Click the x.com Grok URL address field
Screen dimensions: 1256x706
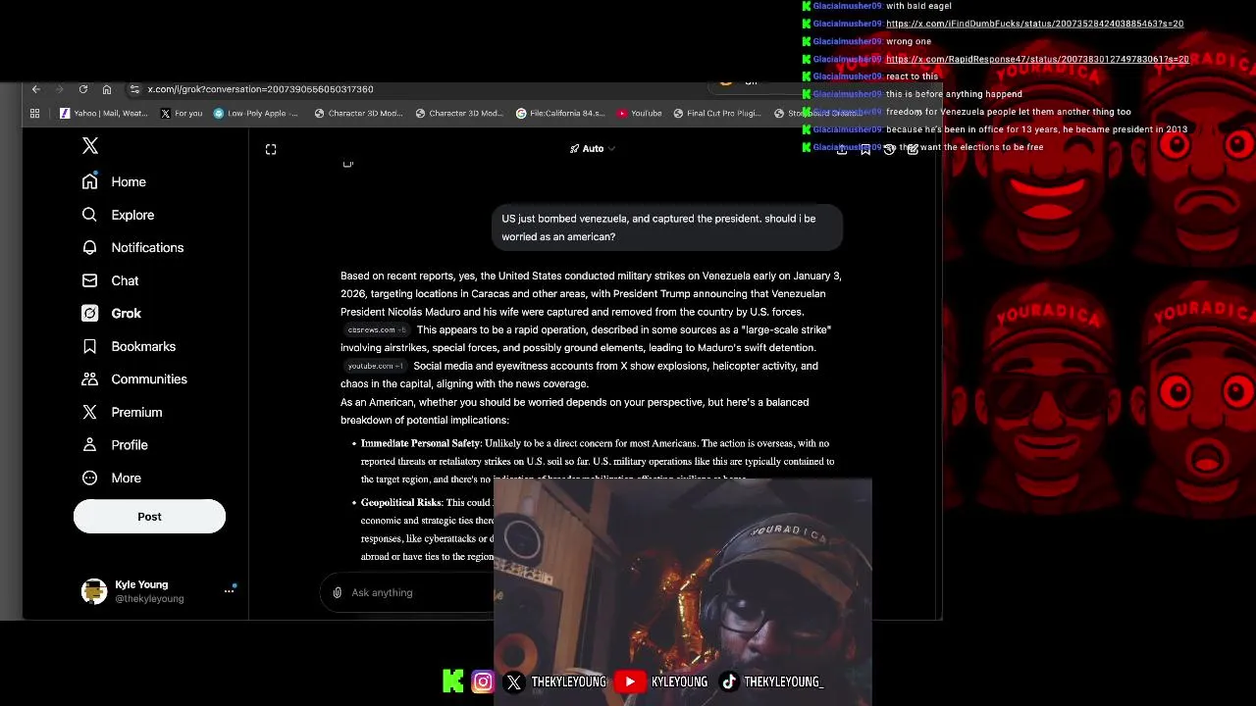pos(260,89)
